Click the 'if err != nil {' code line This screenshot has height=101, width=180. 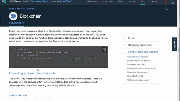tap(27, 56)
